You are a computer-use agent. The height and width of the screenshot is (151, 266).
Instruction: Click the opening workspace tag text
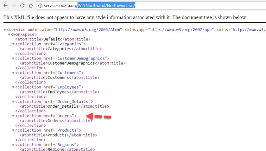pos(24,35)
